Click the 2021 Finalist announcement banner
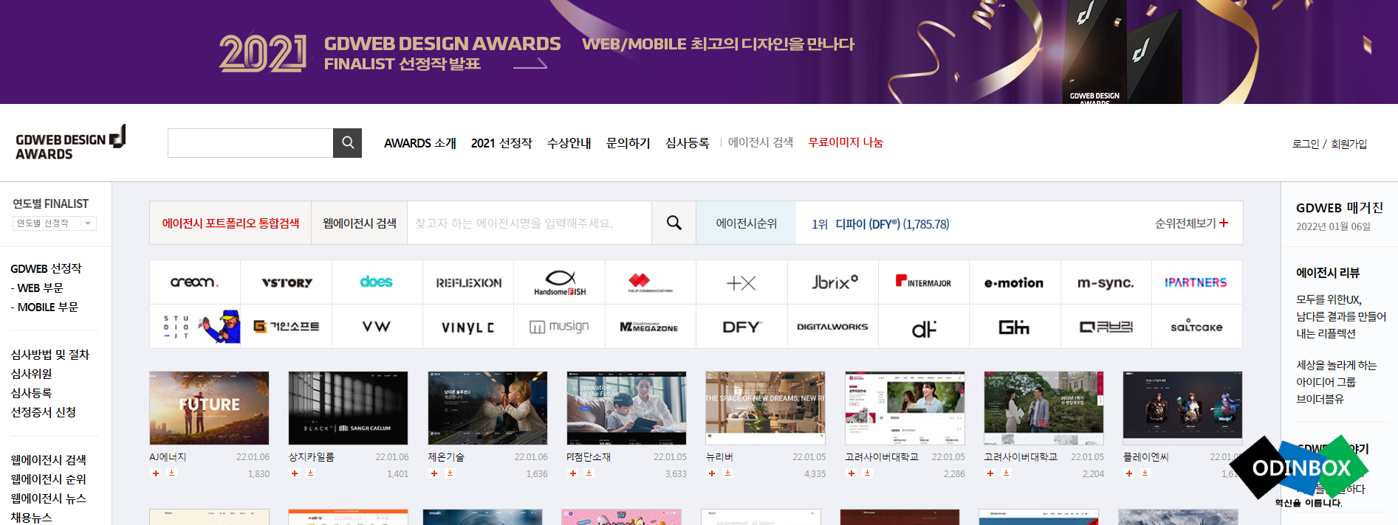Screen dimensions: 1398x525 click(699, 52)
